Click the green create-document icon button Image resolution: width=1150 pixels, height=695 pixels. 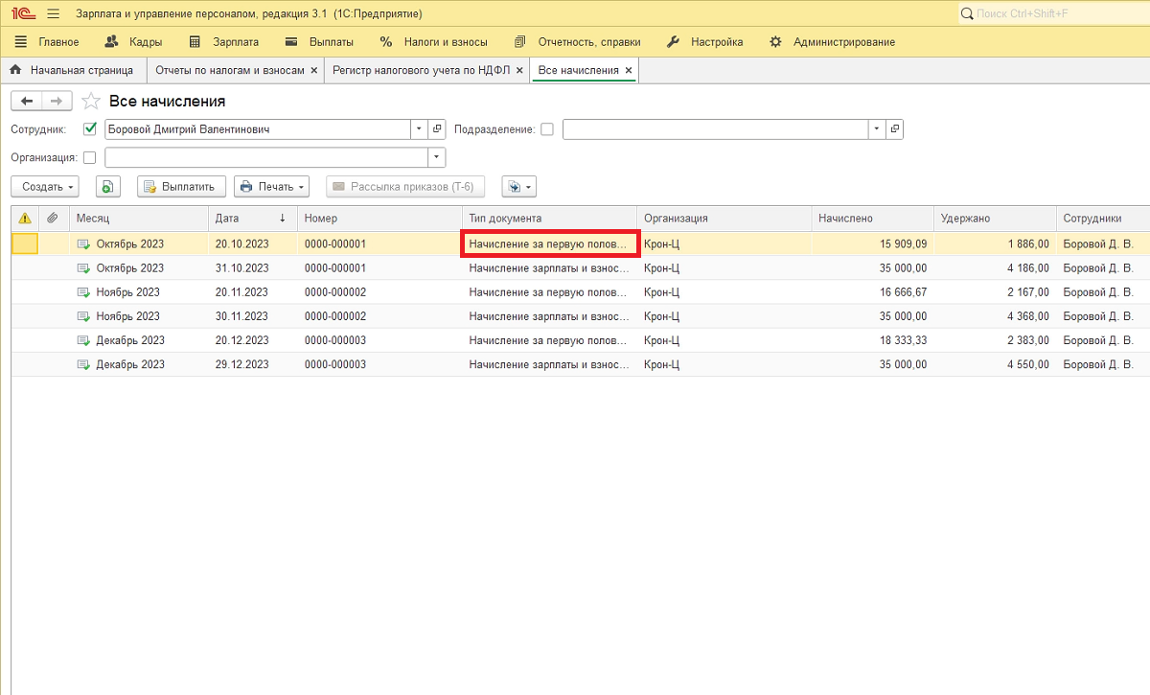[x=108, y=187]
